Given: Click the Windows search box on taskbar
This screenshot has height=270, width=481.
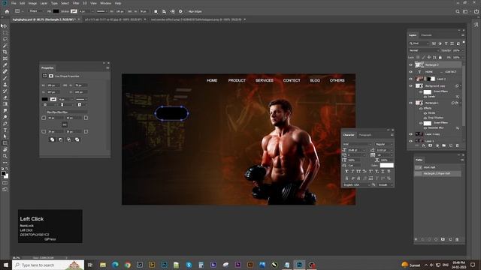Looking at the screenshot, I should (x=48, y=265).
